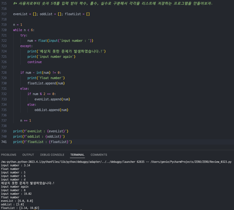Click the Korean comment on line 715

click(113, 3)
